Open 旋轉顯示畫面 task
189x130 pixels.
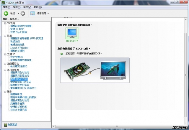tap(17, 104)
